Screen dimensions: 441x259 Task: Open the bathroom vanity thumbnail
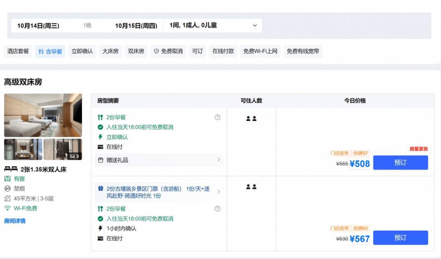click(23, 149)
